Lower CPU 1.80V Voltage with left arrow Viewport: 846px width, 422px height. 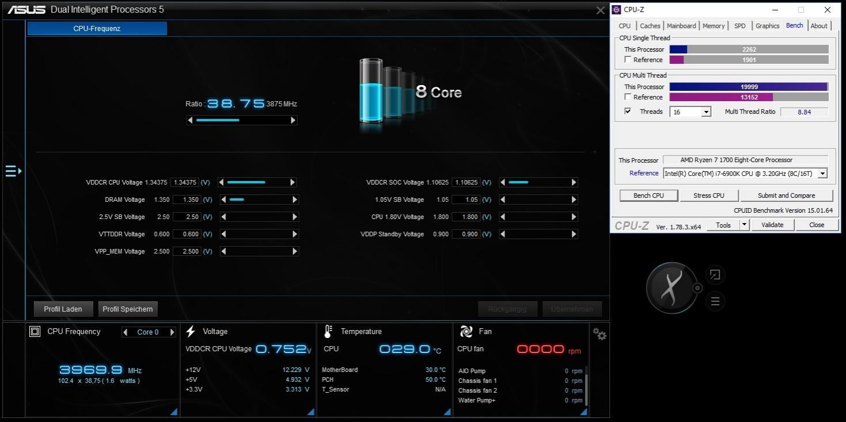coord(503,217)
